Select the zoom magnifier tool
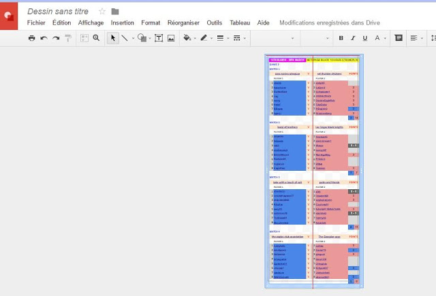 pos(96,38)
